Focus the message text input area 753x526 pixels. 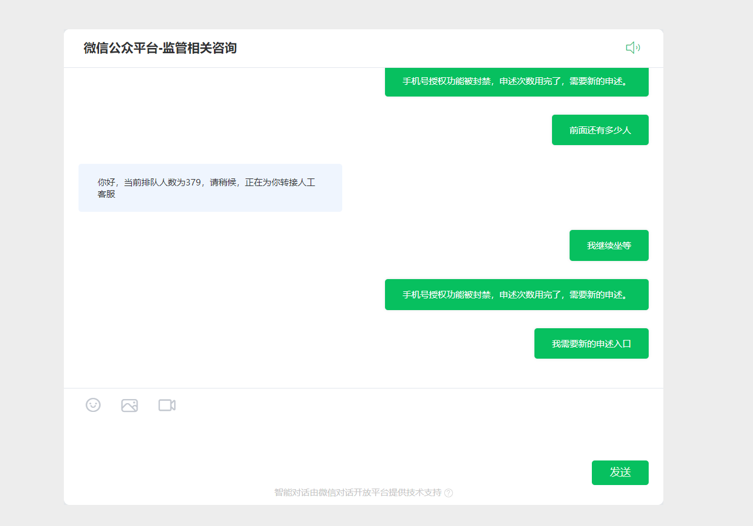[363, 438]
